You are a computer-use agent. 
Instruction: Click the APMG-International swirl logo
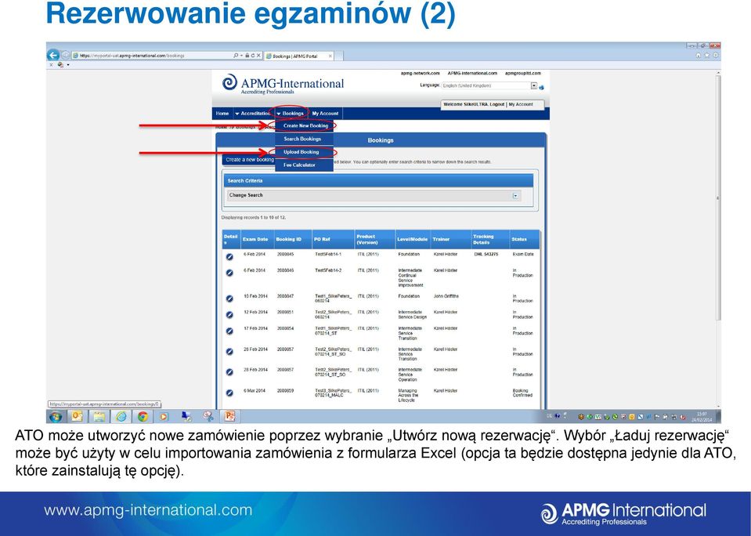[x=229, y=82]
